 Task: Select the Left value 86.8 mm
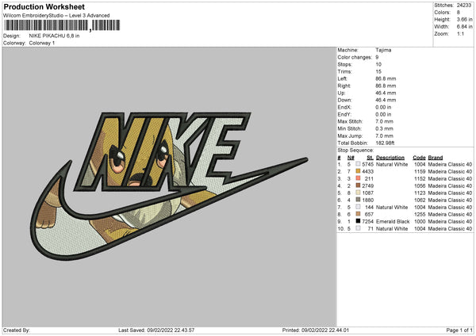386,78
